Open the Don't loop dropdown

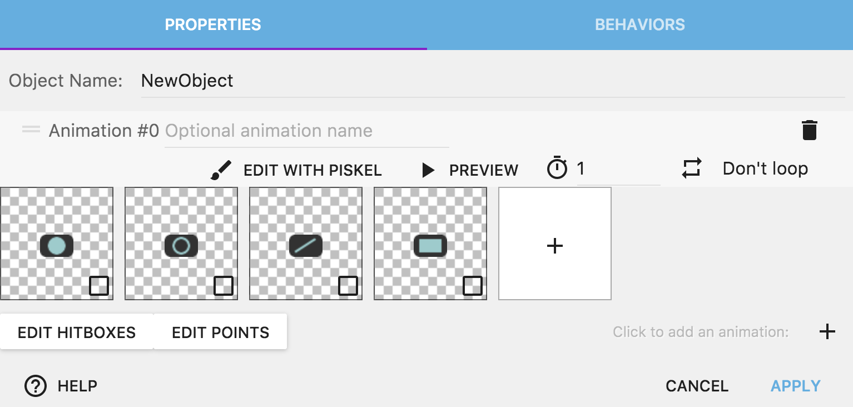click(x=765, y=168)
